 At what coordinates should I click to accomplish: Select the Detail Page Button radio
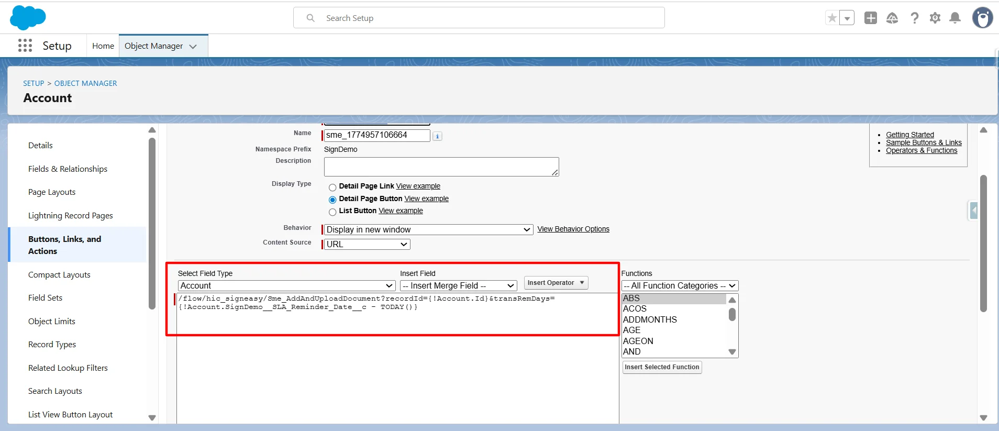click(332, 200)
